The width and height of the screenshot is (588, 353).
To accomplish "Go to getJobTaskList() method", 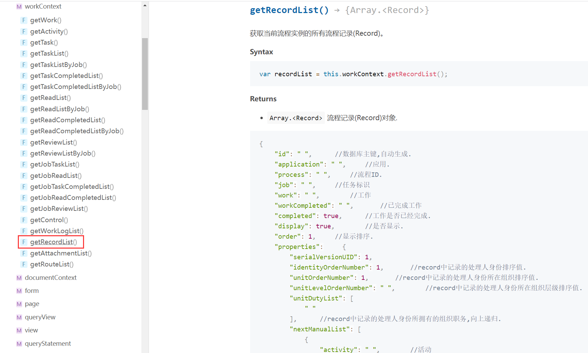I will (55, 164).
